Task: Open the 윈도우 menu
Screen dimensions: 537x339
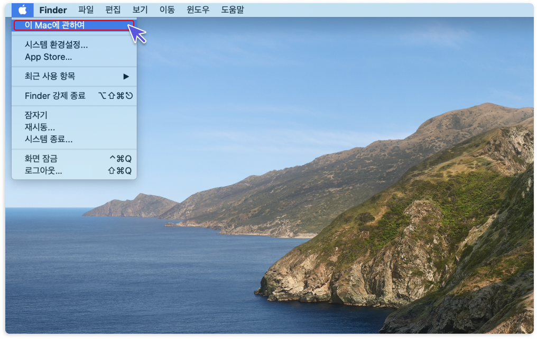Action: (198, 10)
